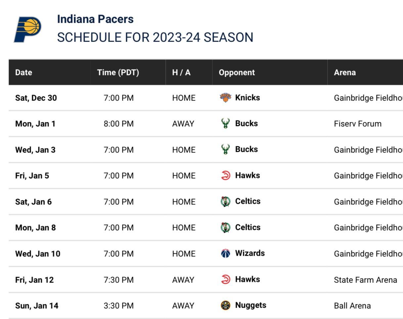Open the Nuggets team name link

(x=250, y=305)
